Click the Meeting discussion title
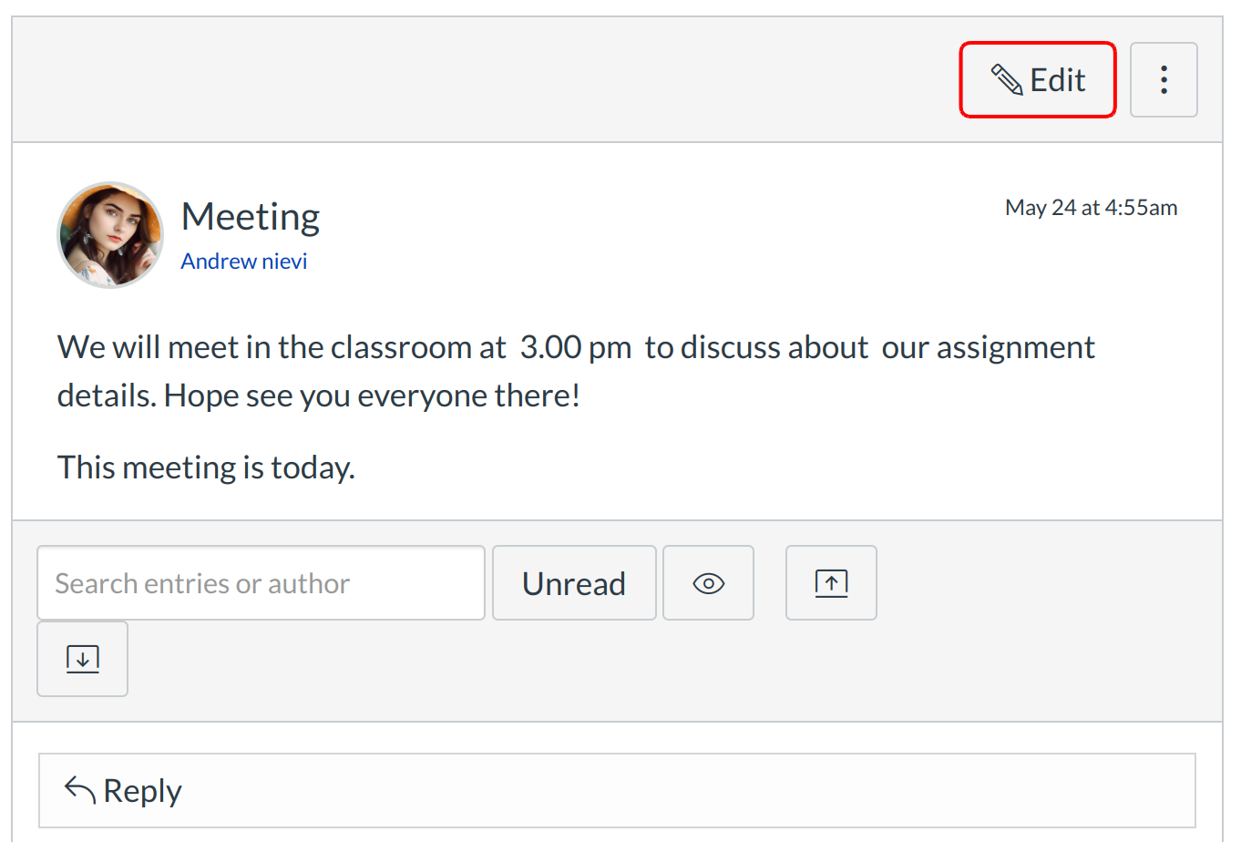 point(251,217)
